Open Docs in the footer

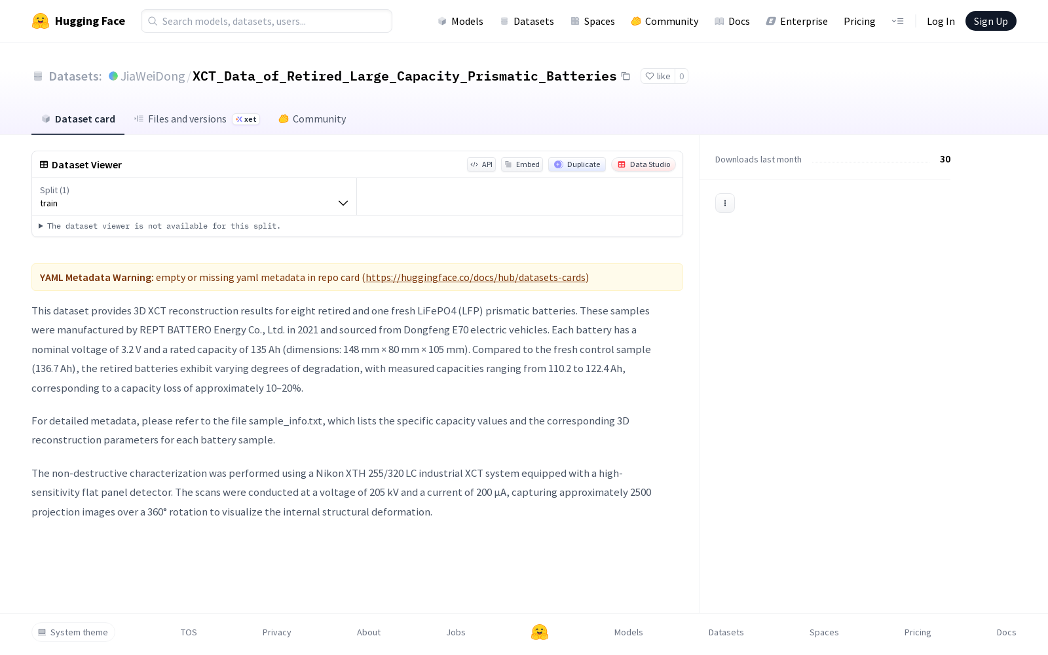1007,632
